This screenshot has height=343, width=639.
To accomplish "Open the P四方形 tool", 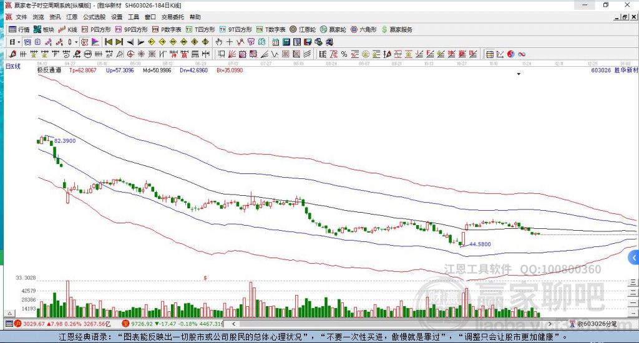I will (x=96, y=29).
